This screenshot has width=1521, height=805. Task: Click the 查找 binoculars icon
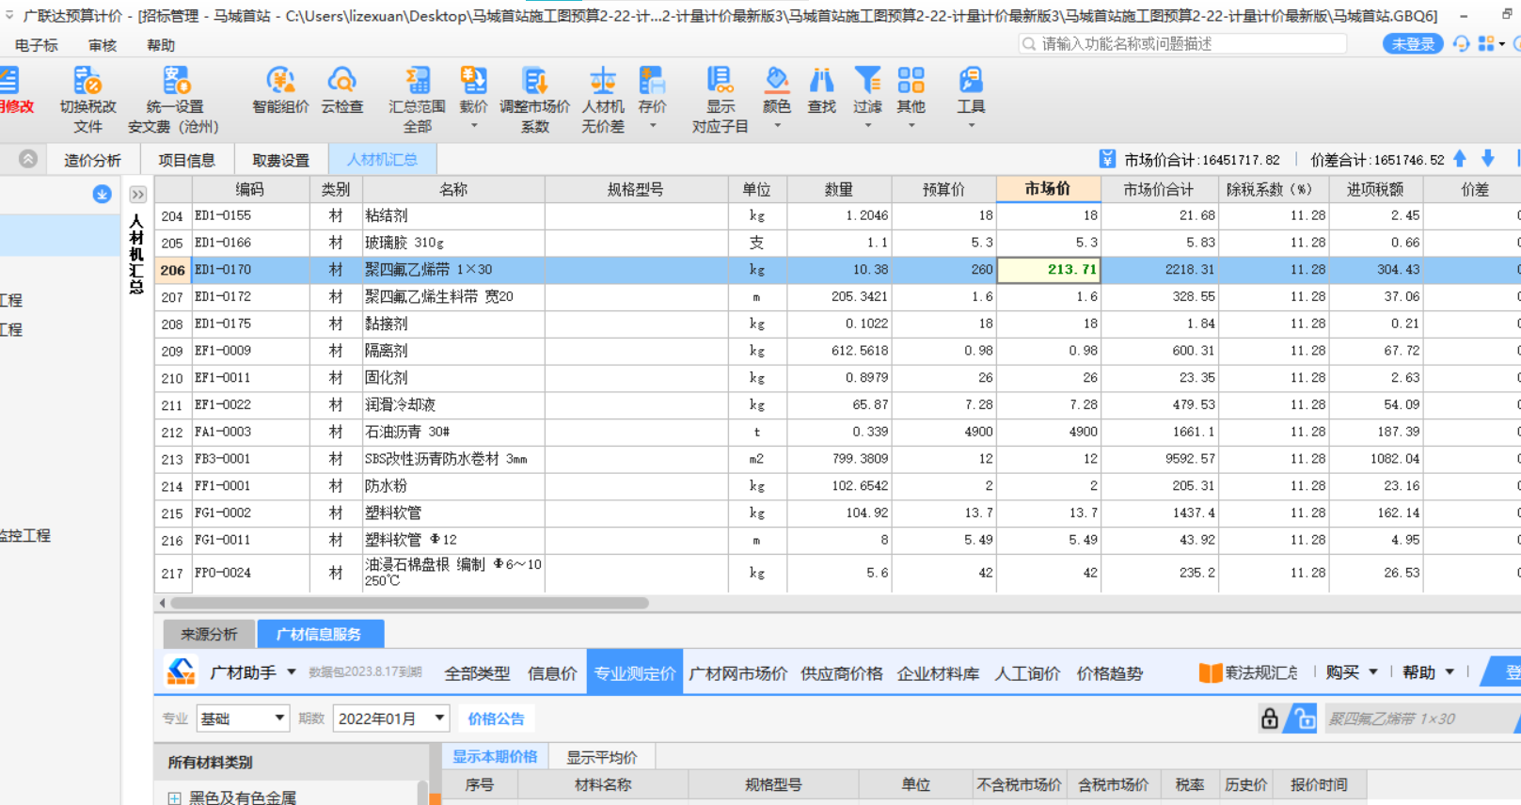(x=821, y=81)
